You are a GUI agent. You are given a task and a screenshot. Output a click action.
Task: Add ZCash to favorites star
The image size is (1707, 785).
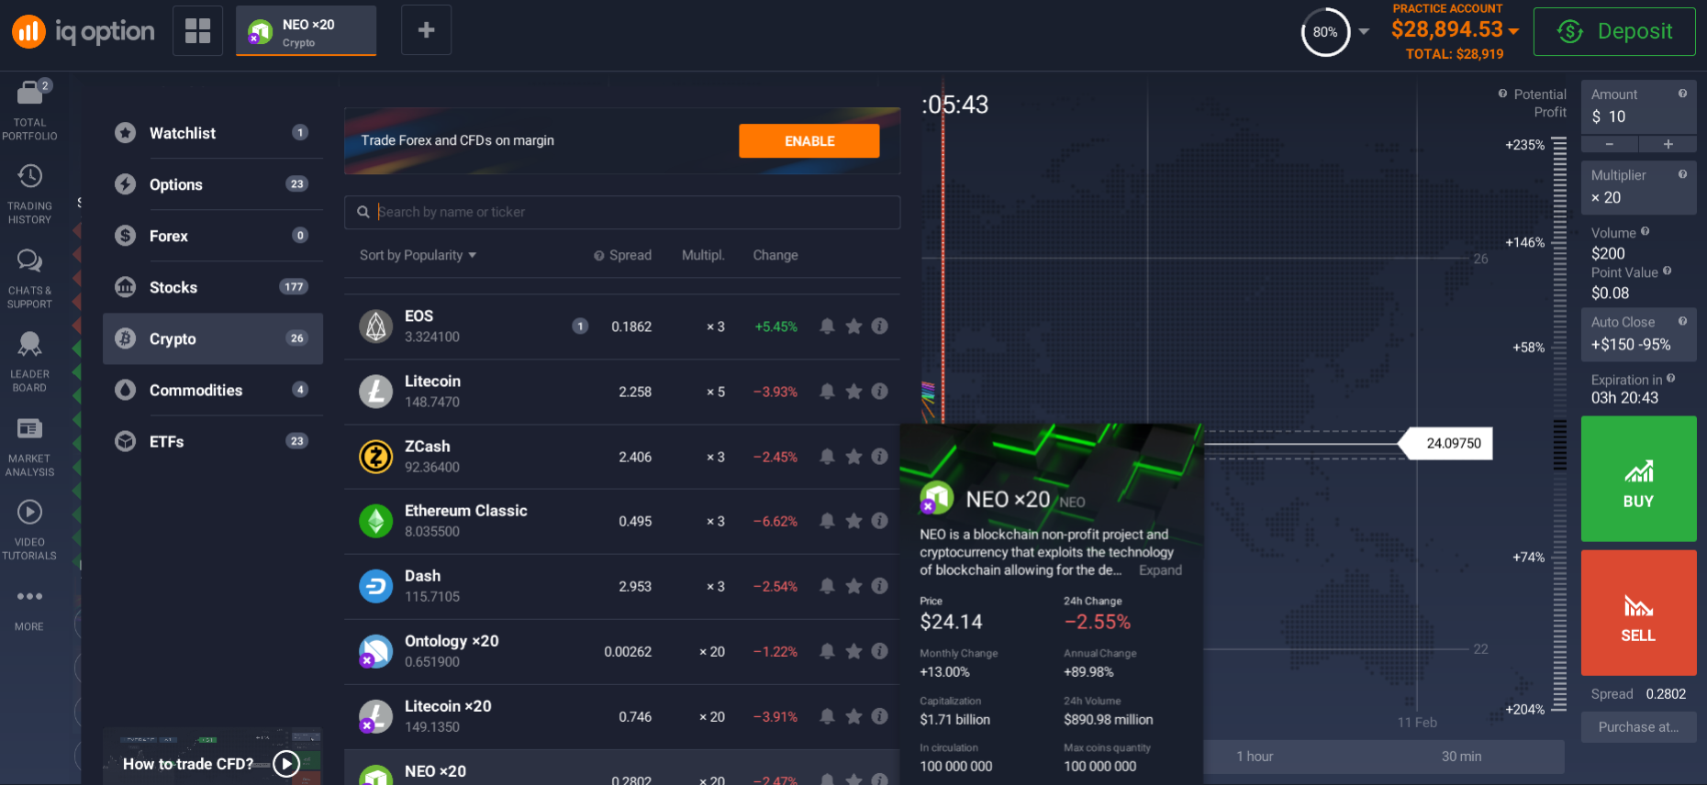[853, 456]
